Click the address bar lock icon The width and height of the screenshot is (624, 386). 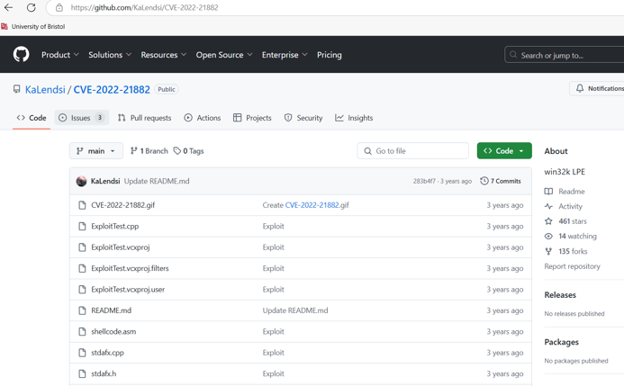click(x=59, y=7)
